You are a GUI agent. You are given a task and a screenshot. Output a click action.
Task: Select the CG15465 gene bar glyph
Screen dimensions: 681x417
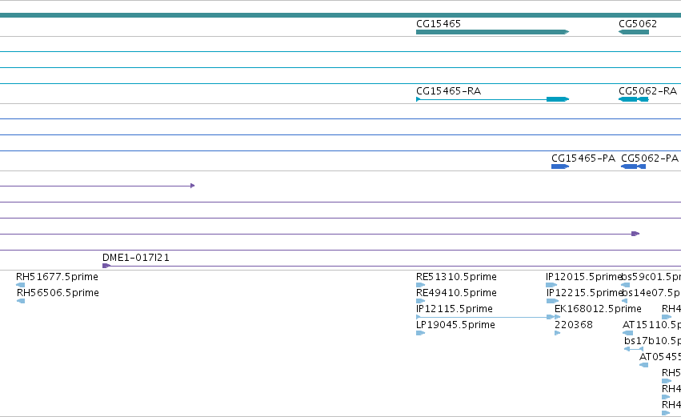pos(492,32)
